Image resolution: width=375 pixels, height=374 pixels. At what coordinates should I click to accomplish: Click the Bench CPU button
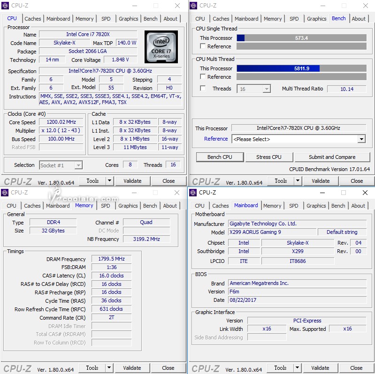click(x=220, y=157)
